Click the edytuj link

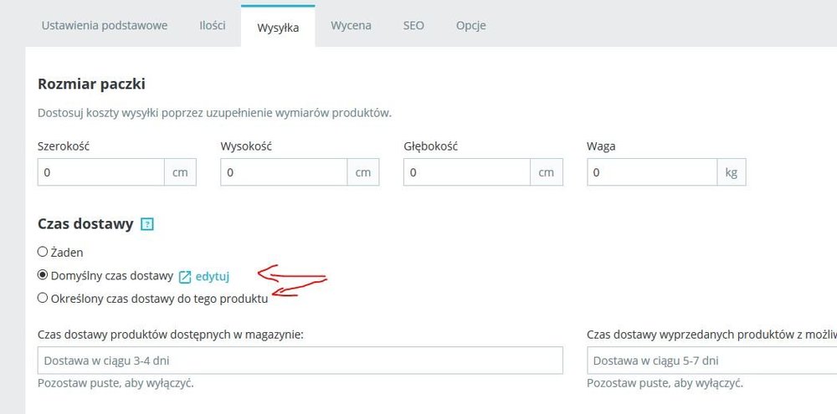pos(212,276)
